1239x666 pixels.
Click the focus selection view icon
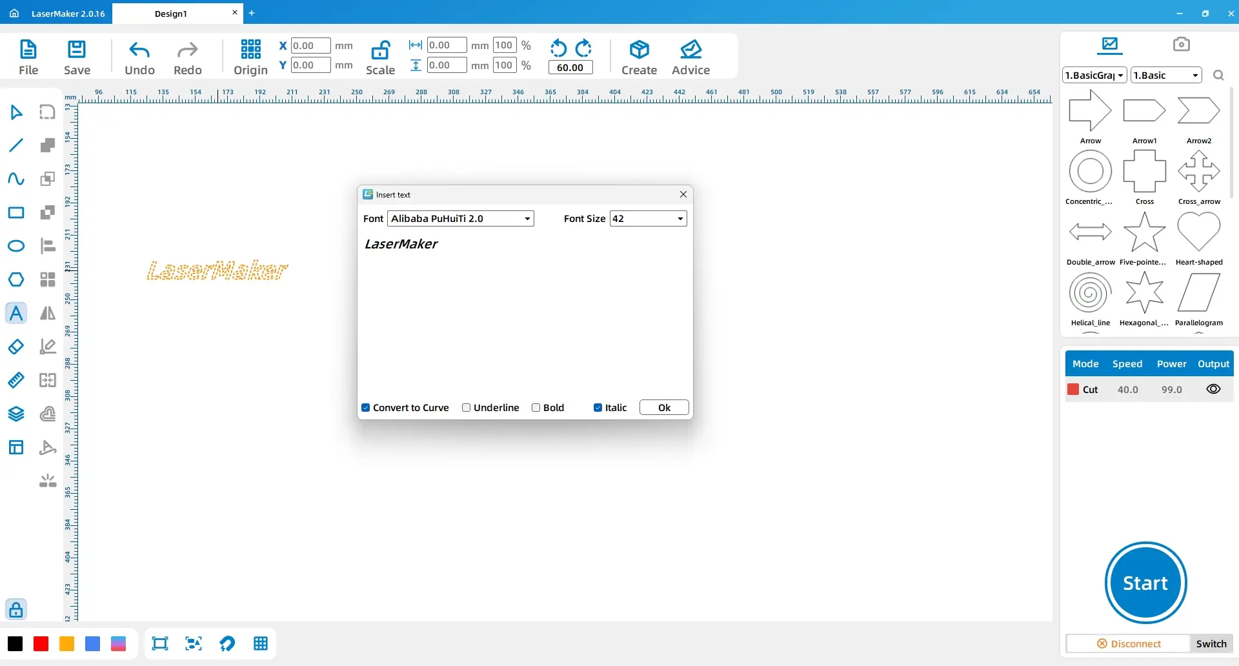(x=194, y=643)
